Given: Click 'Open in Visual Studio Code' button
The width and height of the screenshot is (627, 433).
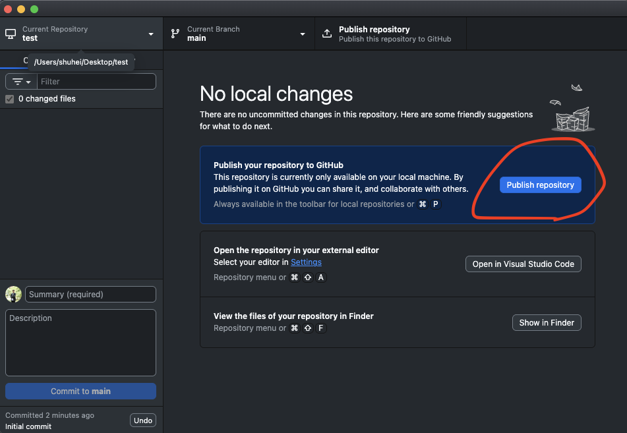Looking at the screenshot, I should [523, 264].
